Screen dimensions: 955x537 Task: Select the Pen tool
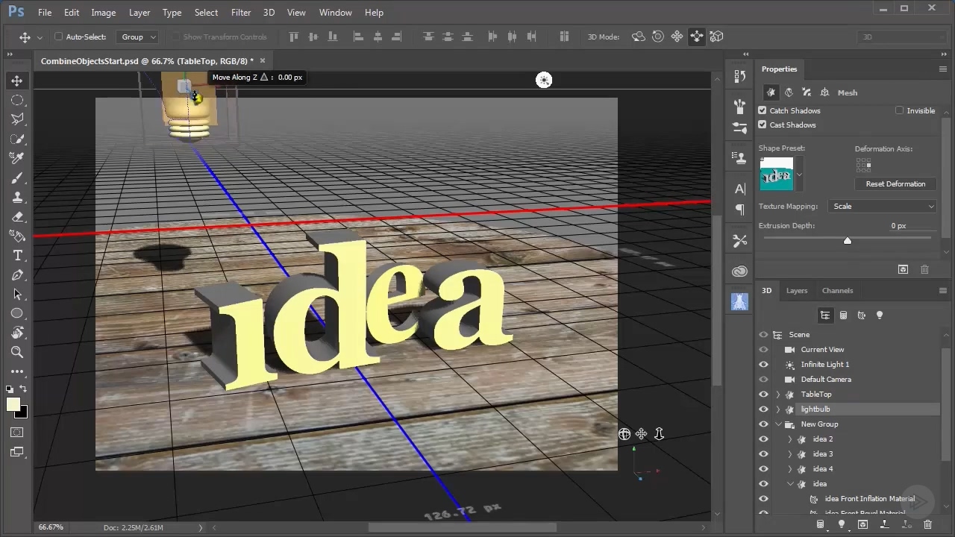point(17,275)
